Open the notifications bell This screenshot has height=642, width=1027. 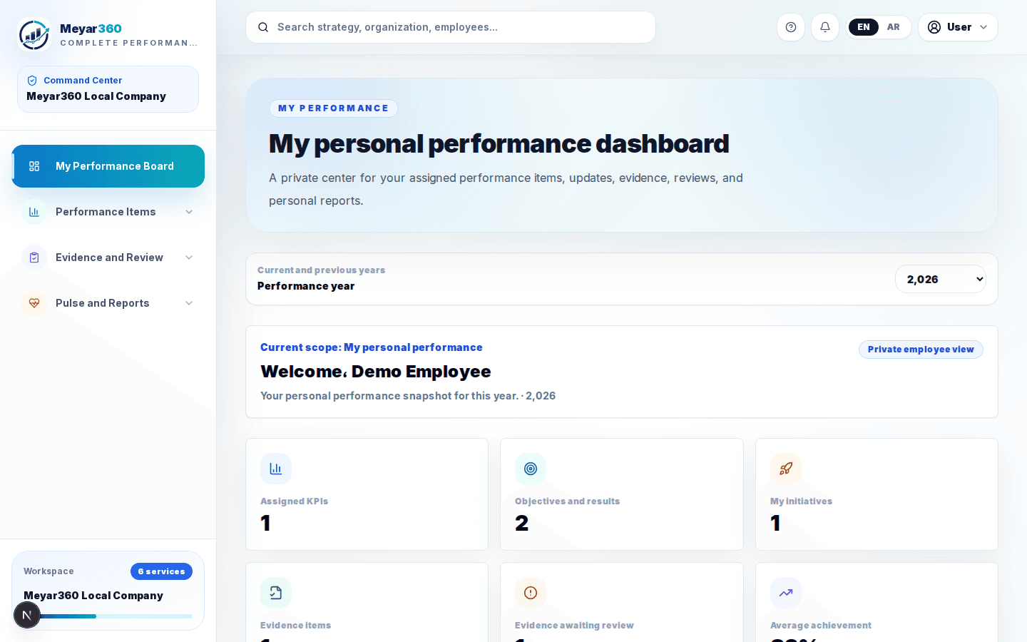(x=825, y=27)
